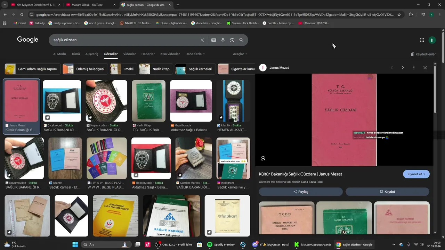Open the 'Daha Fazla Bilgi' link

coord(312,182)
